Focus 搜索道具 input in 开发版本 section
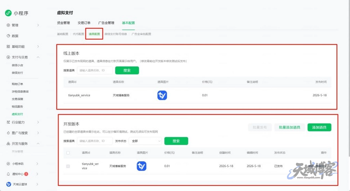This screenshot has width=350, height=191. [x=95, y=141]
